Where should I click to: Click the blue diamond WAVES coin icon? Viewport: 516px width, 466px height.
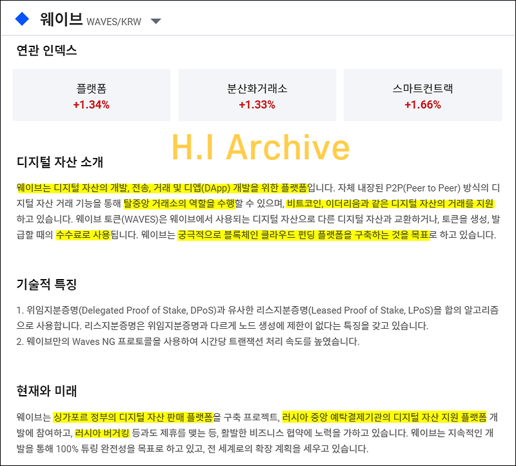22,19
